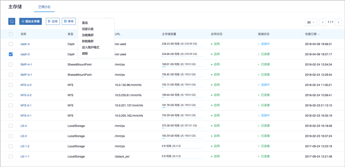Toggle the select-all header checkbox
Image resolution: width=345 pixels, height=167 pixels.
[11, 34]
